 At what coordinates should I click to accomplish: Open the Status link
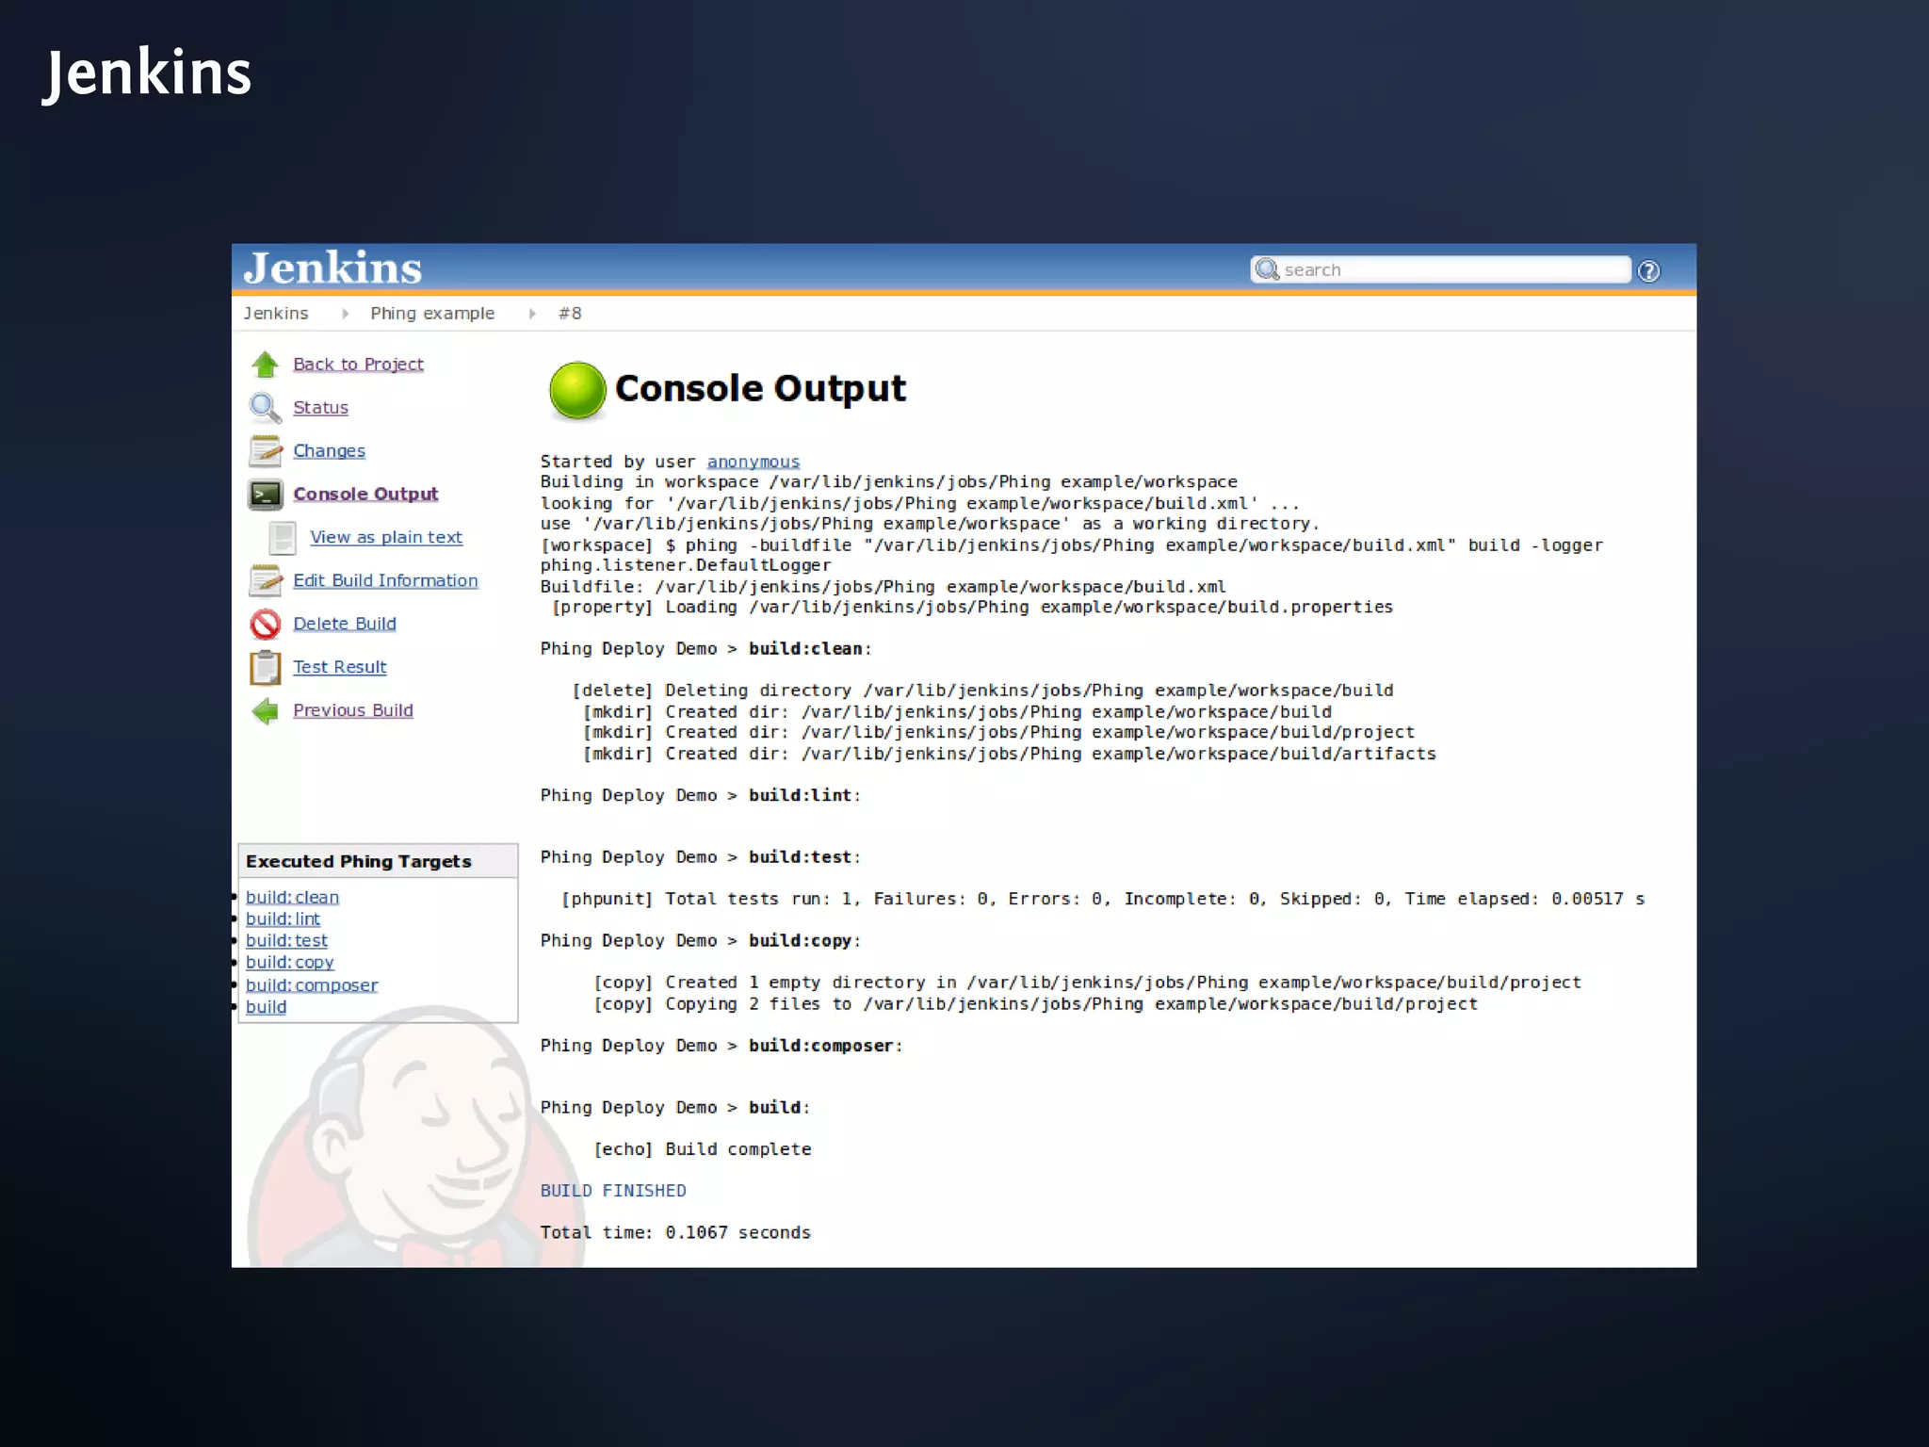(x=320, y=408)
